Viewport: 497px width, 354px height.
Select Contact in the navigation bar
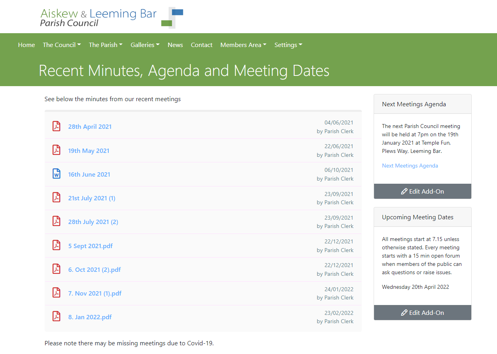202,45
